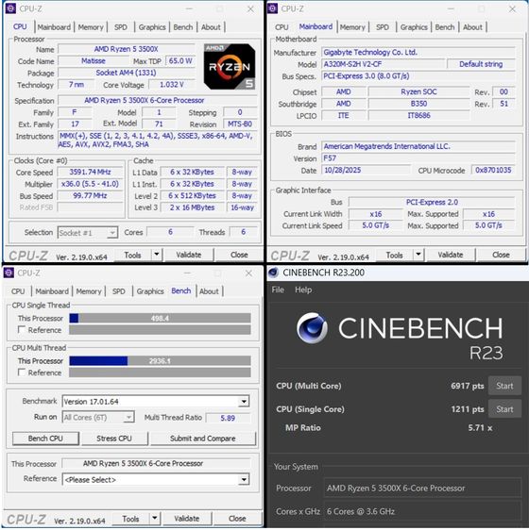Open Tools dropdown arrow in CPU tab window
529x530 pixels.
pyautogui.click(x=157, y=255)
